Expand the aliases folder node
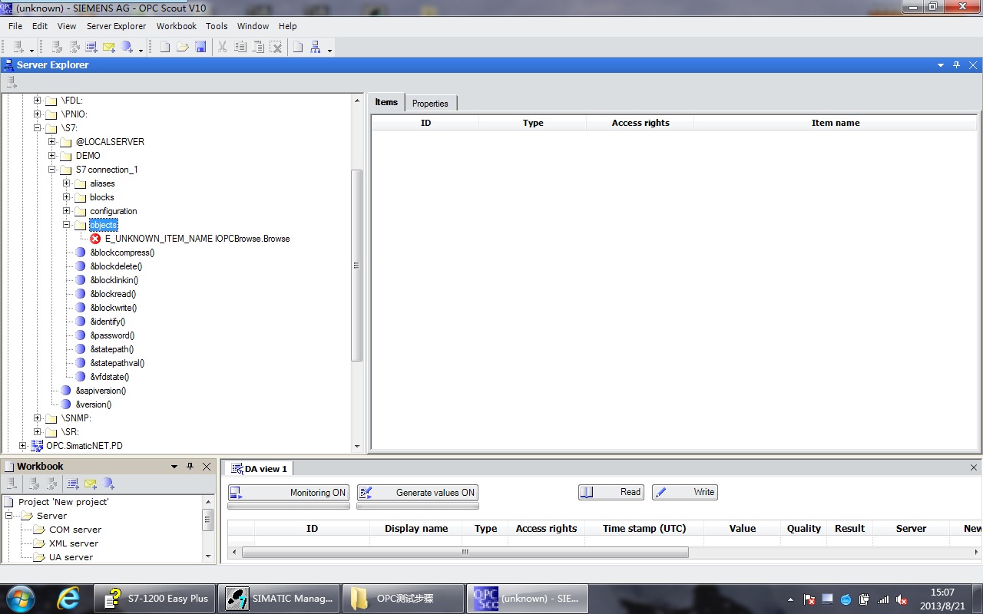983x614 pixels. (x=66, y=183)
